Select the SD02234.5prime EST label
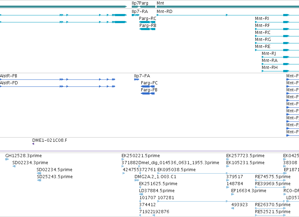The image size is (299, 217). tap(54, 170)
